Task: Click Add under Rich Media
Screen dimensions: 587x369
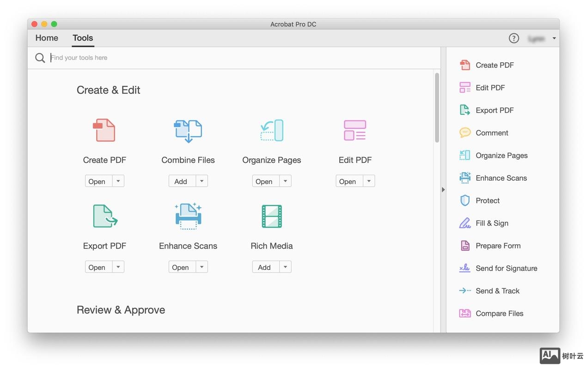Action: tap(264, 267)
